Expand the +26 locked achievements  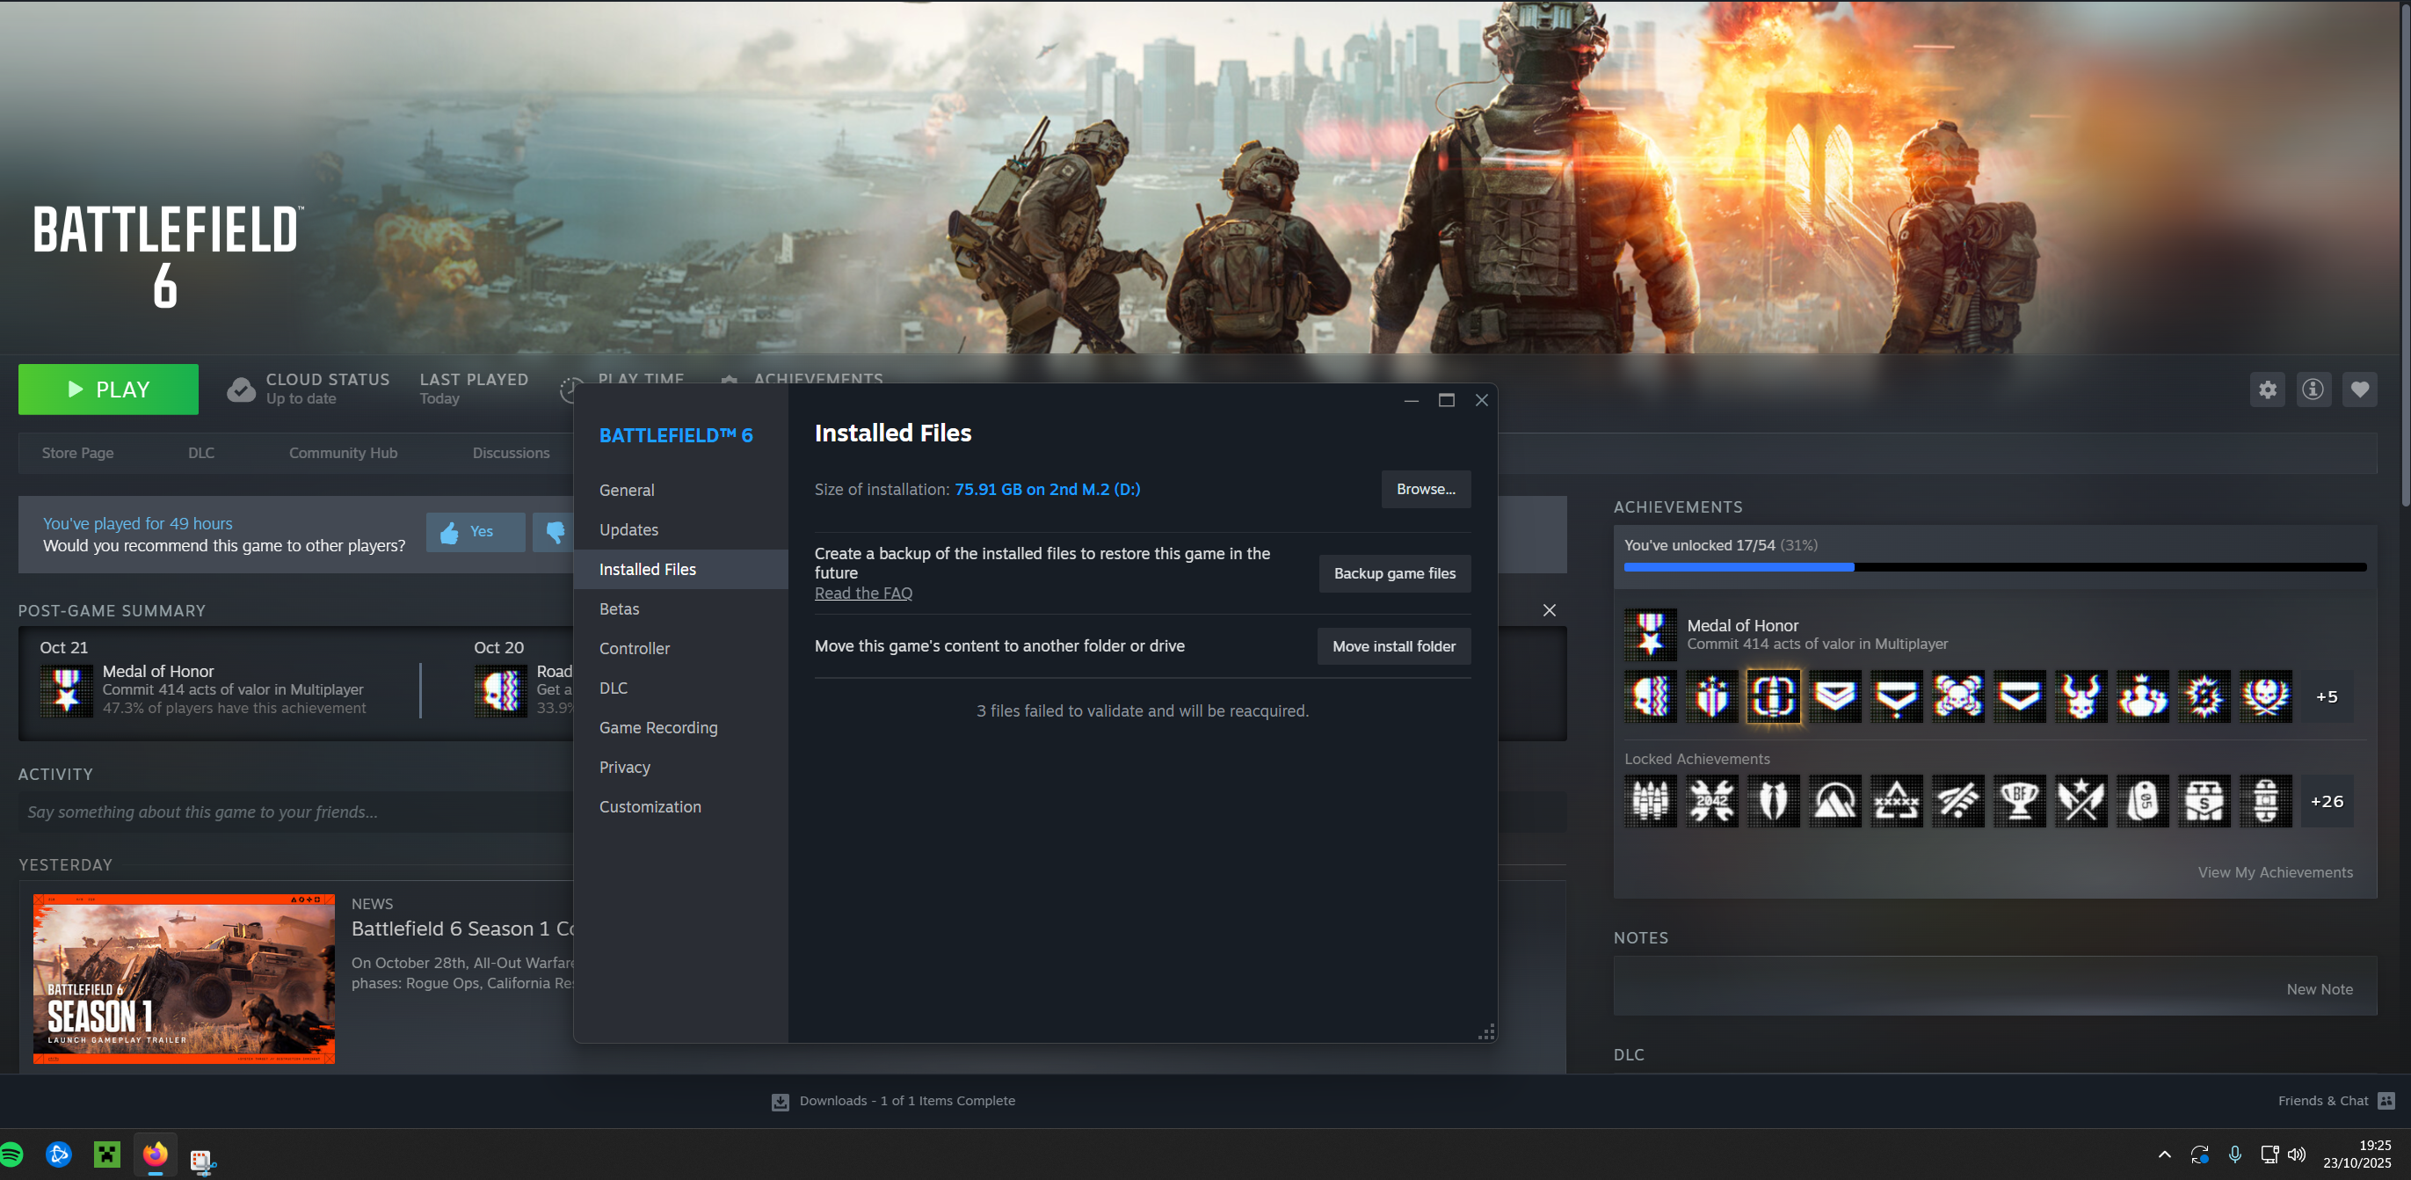point(2327,802)
